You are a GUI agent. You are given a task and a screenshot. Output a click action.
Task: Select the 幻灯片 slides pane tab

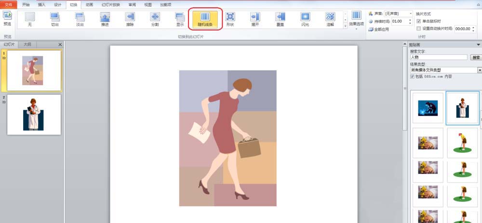click(9, 44)
